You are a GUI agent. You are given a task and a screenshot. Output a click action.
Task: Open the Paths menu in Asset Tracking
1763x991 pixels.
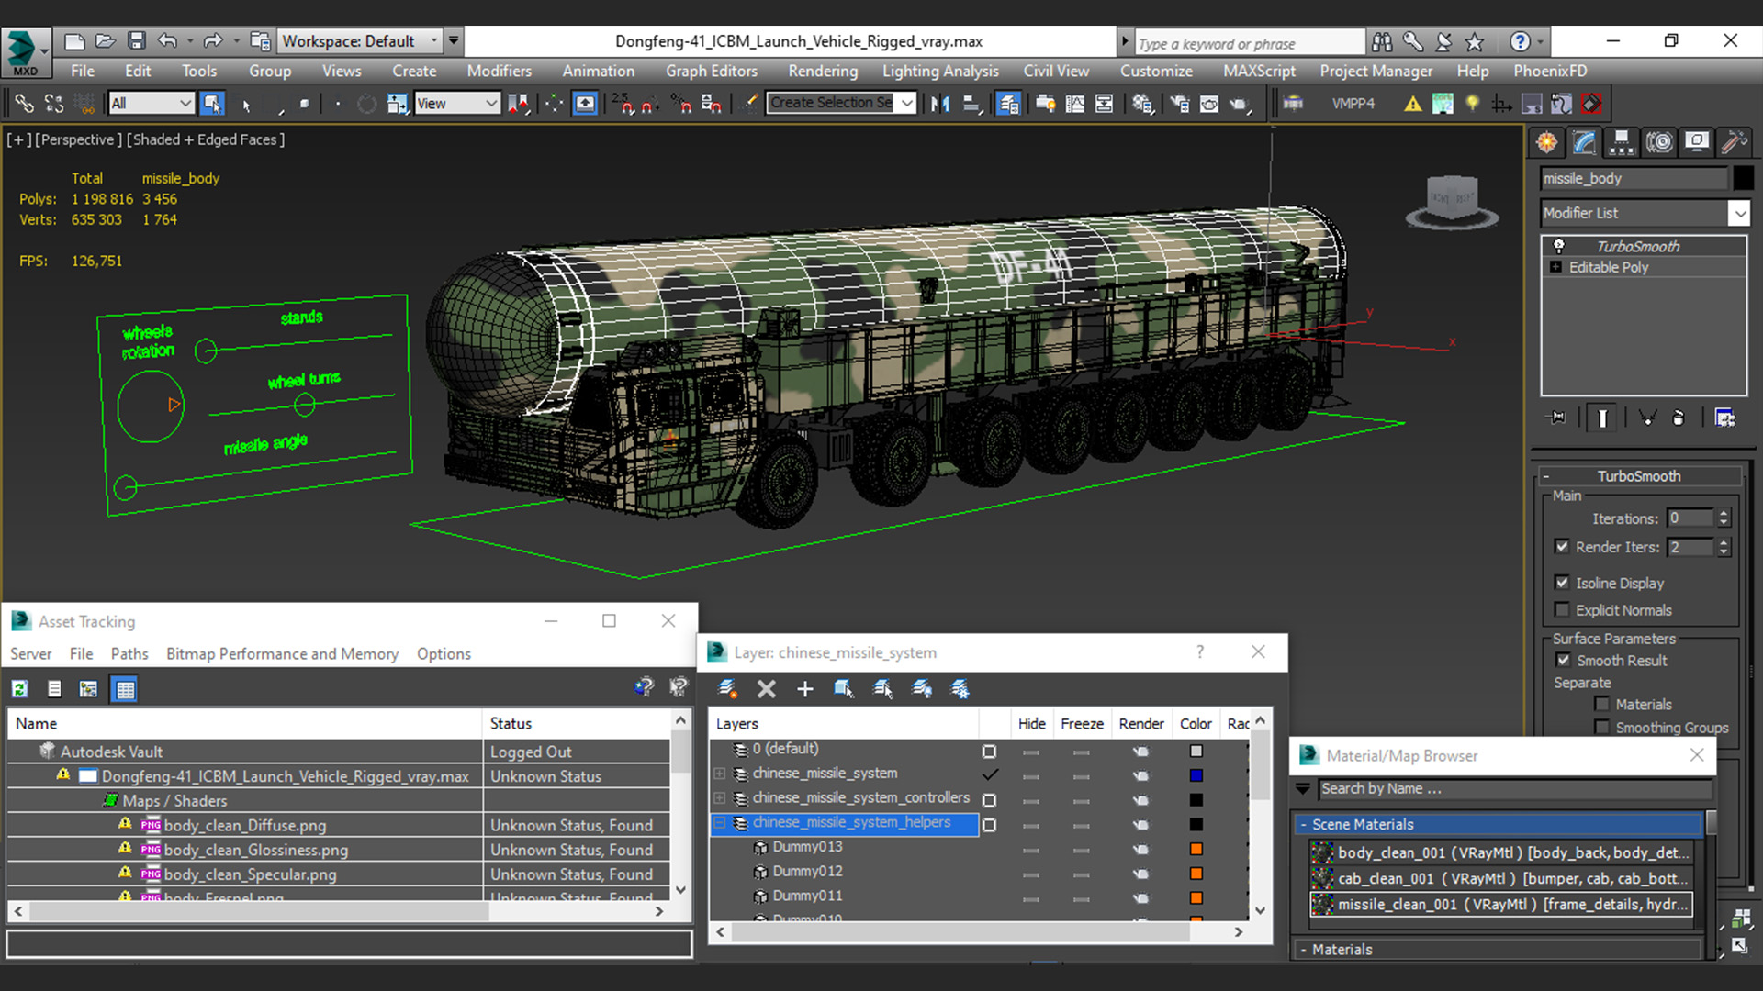point(129,654)
